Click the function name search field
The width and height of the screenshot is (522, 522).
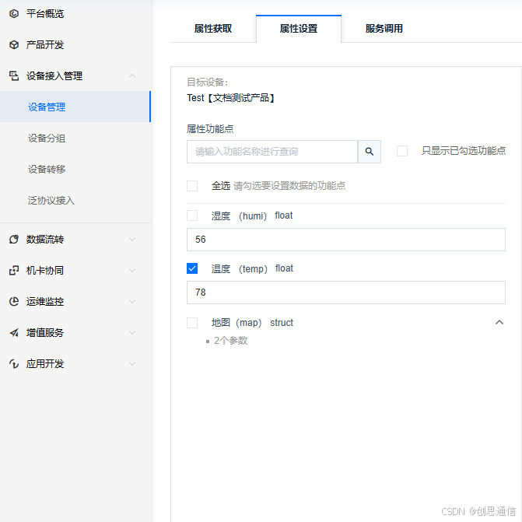click(x=272, y=152)
